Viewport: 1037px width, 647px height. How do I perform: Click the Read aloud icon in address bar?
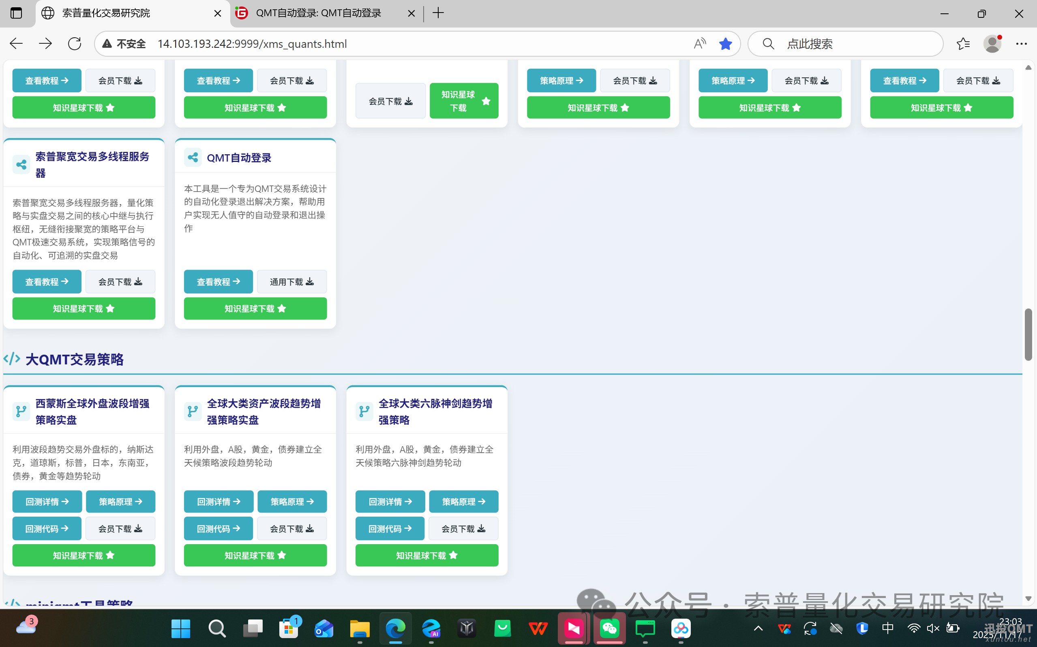pos(699,43)
